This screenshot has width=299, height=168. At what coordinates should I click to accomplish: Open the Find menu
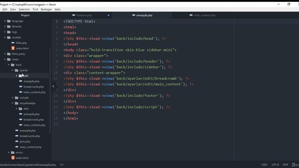coord(36,9)
